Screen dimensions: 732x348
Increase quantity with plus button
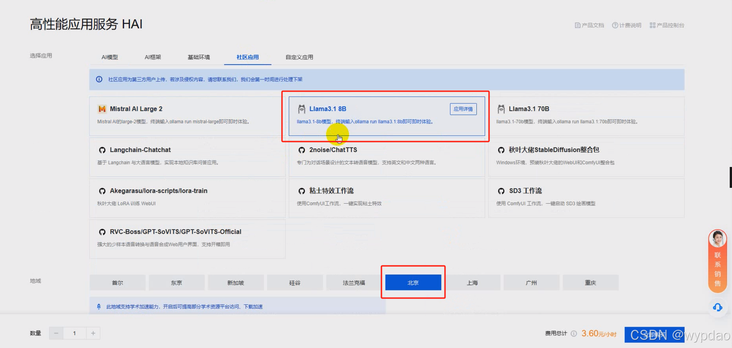(93, 333)
